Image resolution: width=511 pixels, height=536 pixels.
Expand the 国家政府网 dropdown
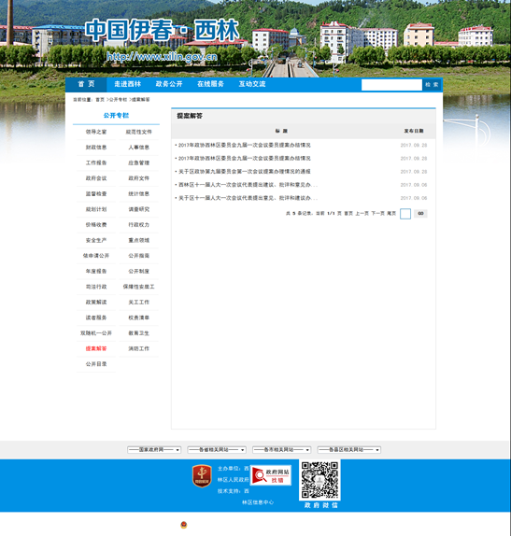[154, 450]
